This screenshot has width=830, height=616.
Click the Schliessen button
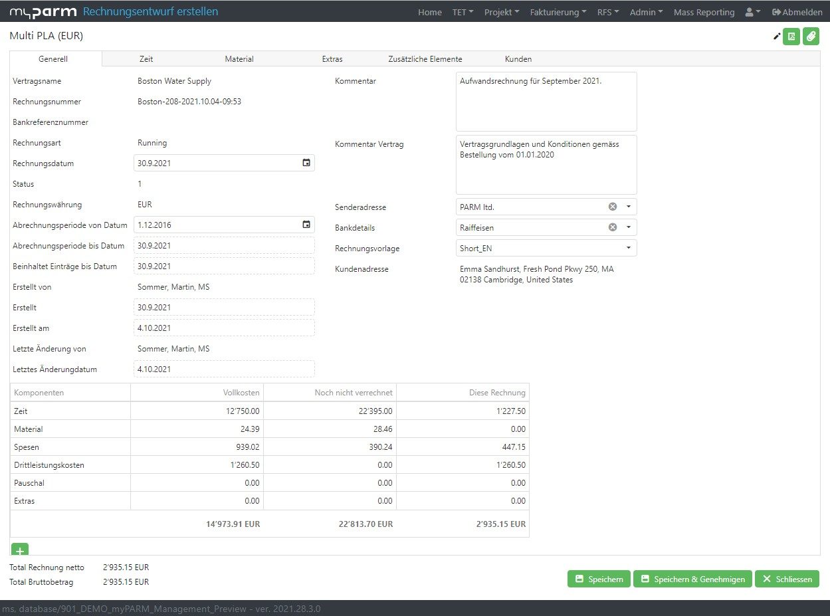click(x=787, y=579)
